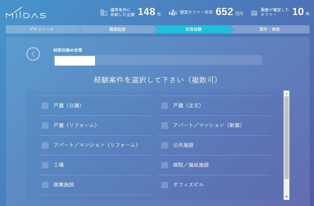Click the scrollbar up arrow in the list
Viewport: 314px width, 206px height.
[x=286, y=94]
